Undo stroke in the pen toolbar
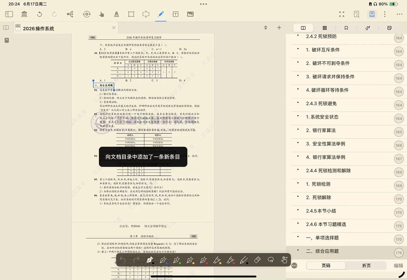The height and width of the screenshot is (280, 407). click(x=123, y=260)
